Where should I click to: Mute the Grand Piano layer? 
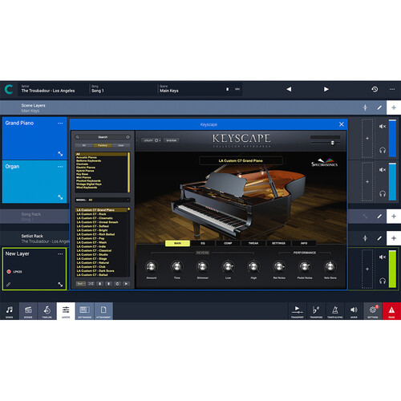coord(383,127)
